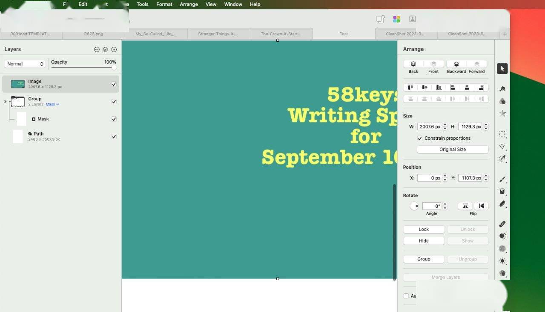Align top edges icon
Screen dimensions: 545x312
click(410, 88)
